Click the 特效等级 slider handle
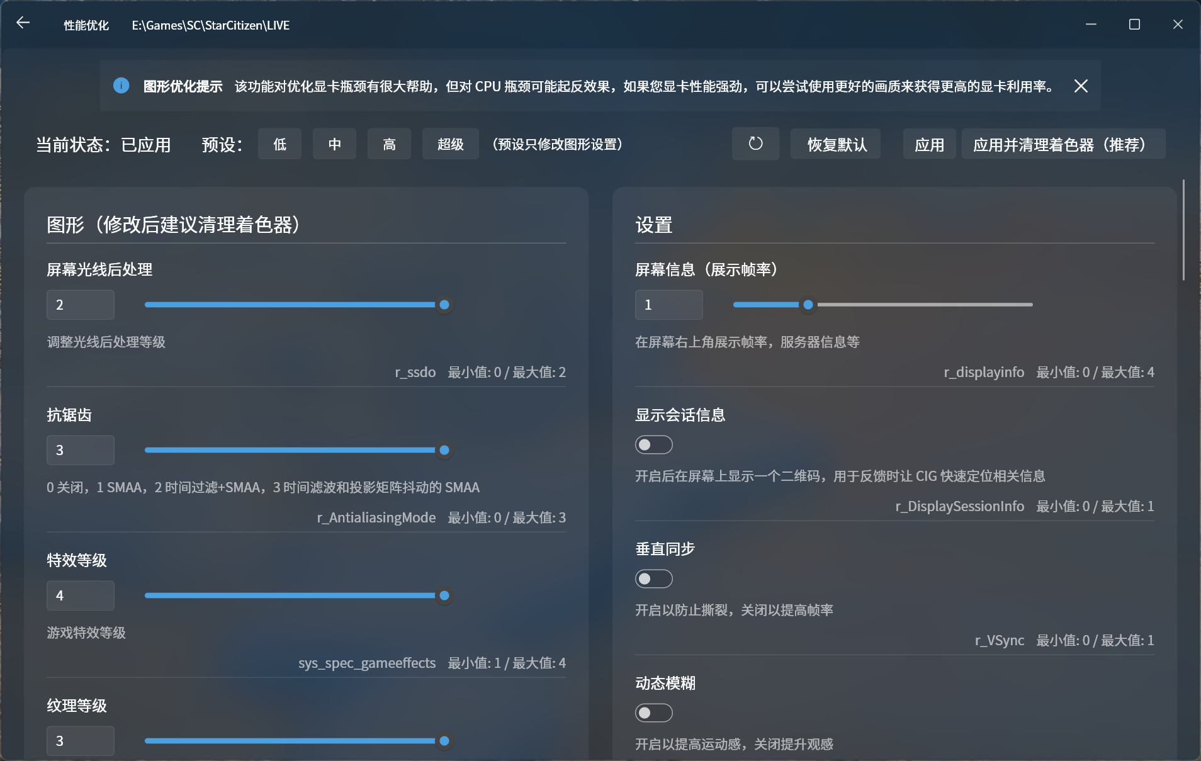1201x761 pixels. [x=444, y=595]
